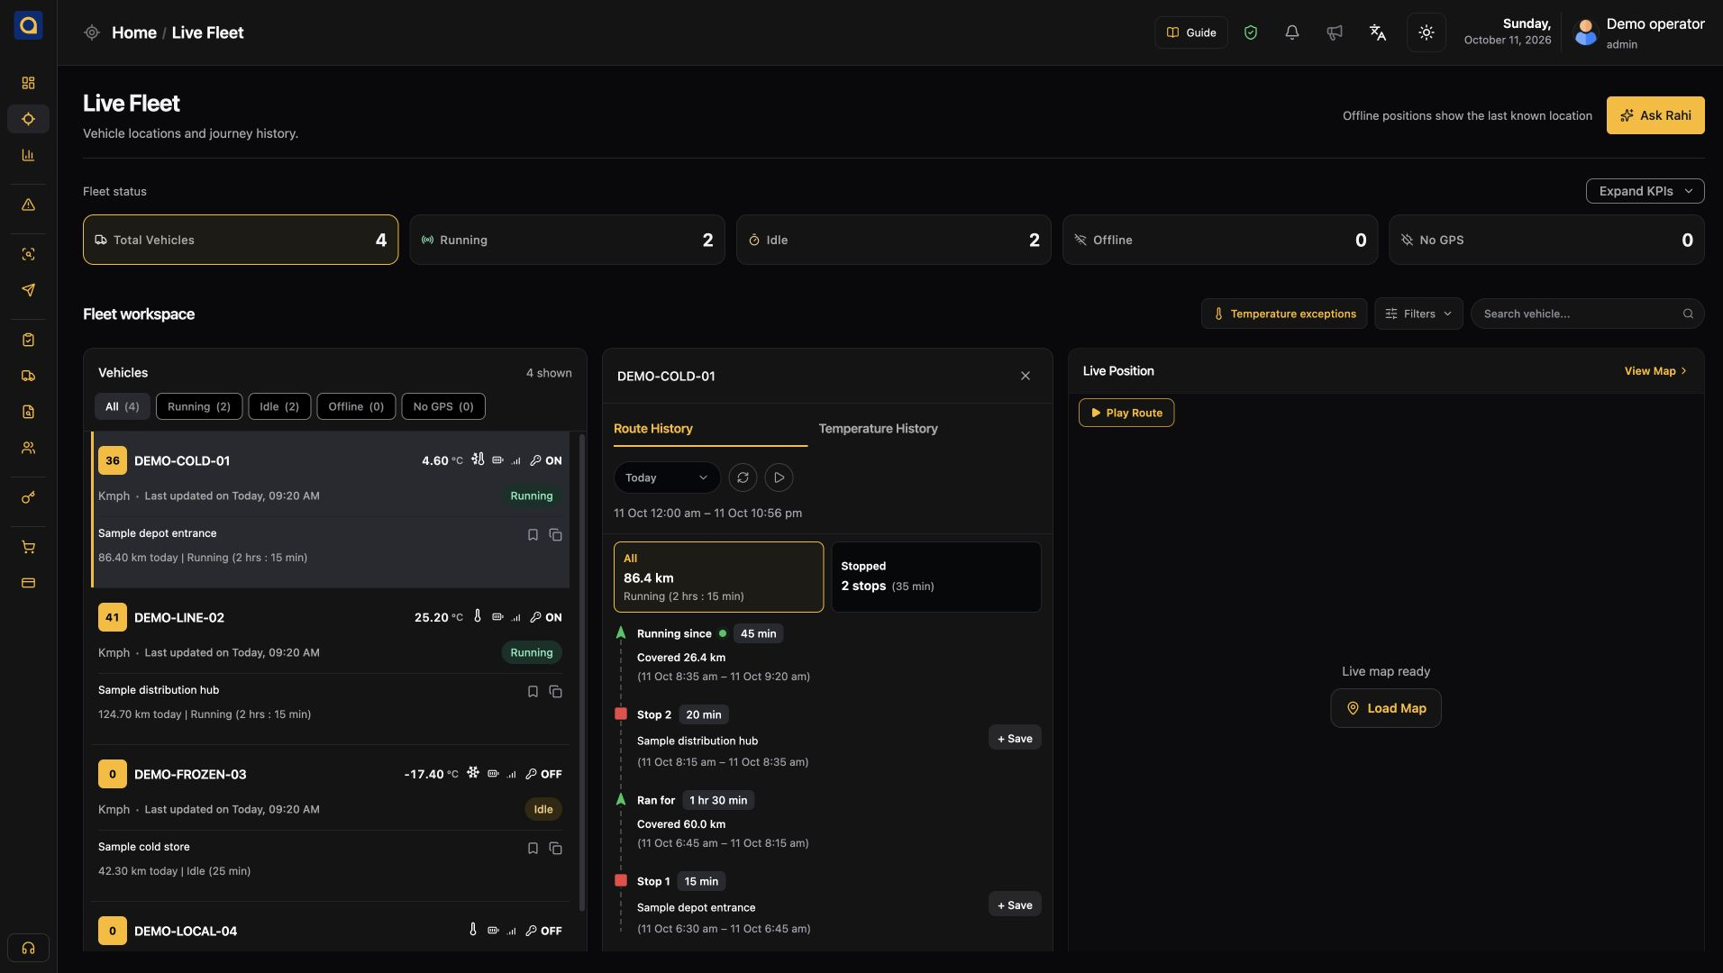This screenshot has height=973, width=1723.
Task: Select the Stopped 2 stops summary card
Action: tap(936, 577)
